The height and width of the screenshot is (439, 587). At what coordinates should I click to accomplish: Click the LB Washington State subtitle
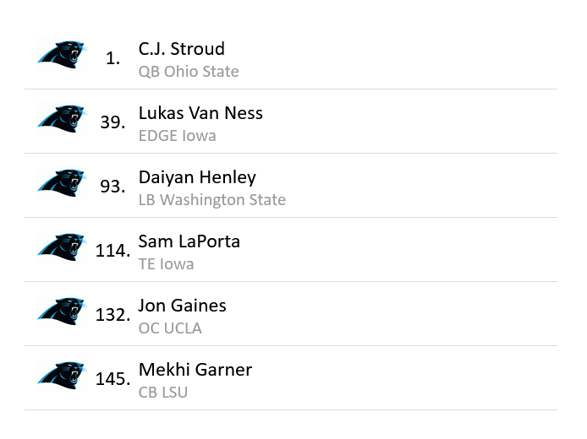212,200
